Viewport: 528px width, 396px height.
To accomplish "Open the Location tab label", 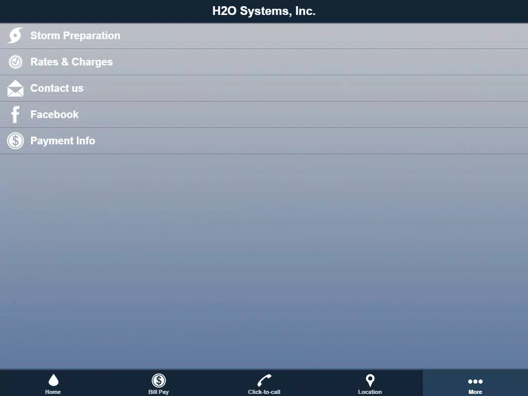I will point(370,392).
